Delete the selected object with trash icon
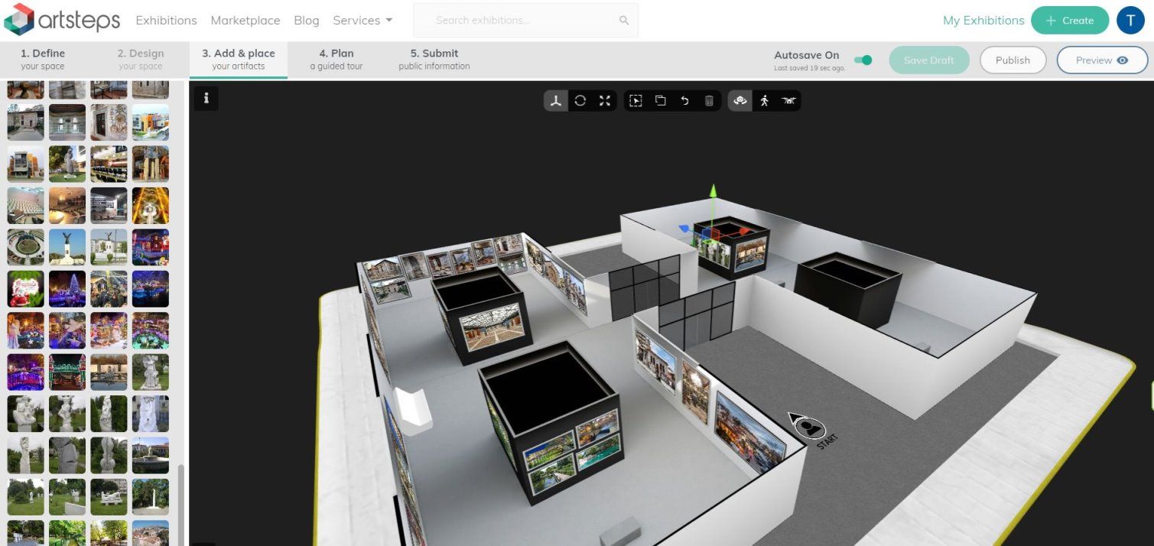Viewport: 1154px width, 546px height. click(709, 101)
